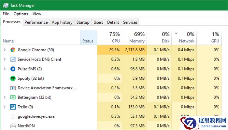Click DNS Client's 1.8 MB memory value
The height and width of the screenshot is (130, 228).
tap(138, 59)
